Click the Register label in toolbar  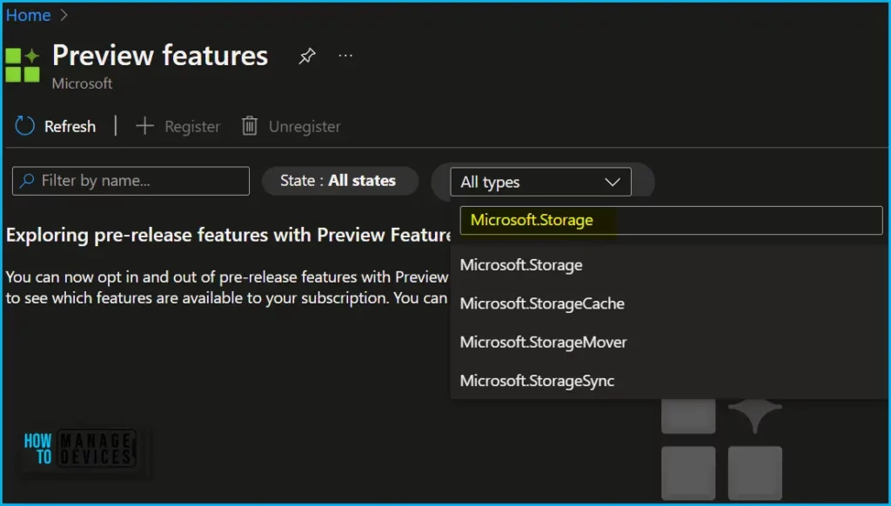pyautogui.click(x=192, y=126)
